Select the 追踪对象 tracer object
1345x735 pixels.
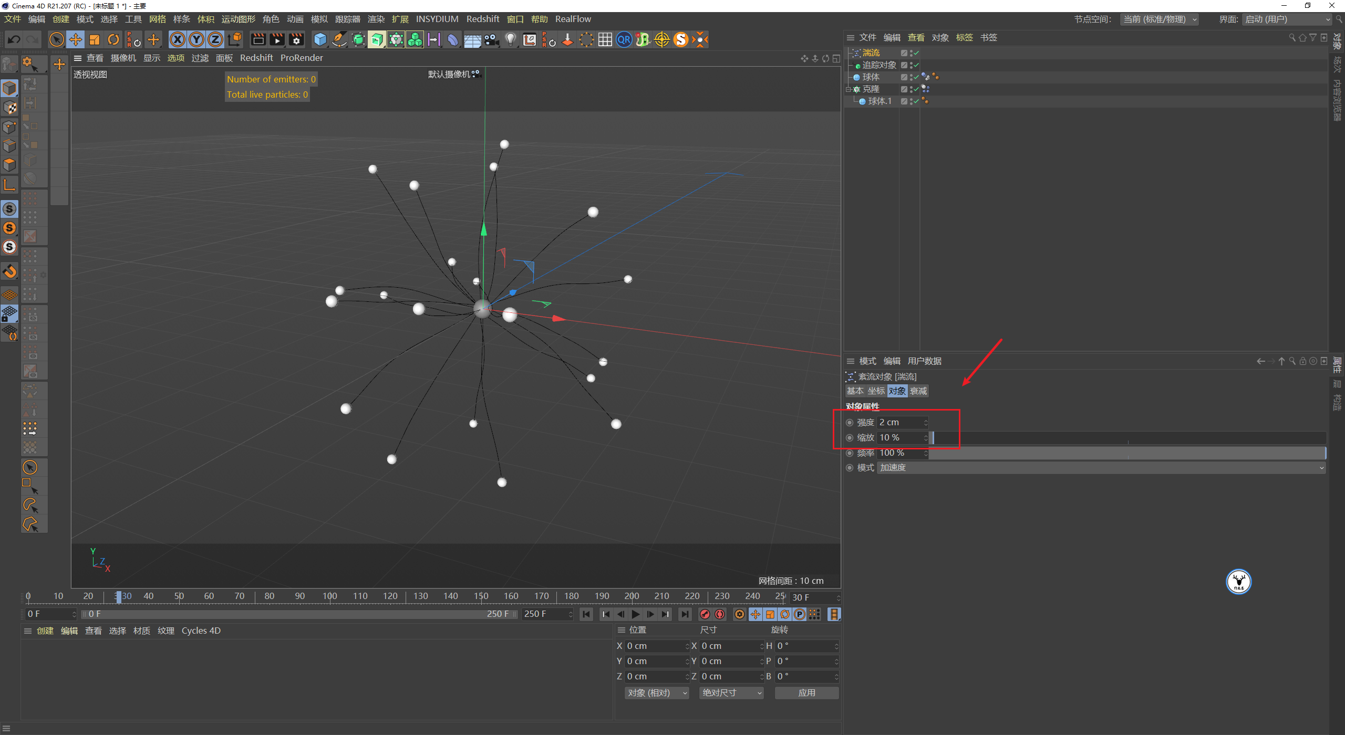[879, 65]
